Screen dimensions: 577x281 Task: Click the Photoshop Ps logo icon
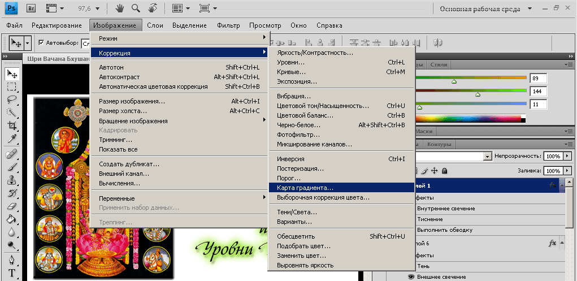[x=12, y=8]
